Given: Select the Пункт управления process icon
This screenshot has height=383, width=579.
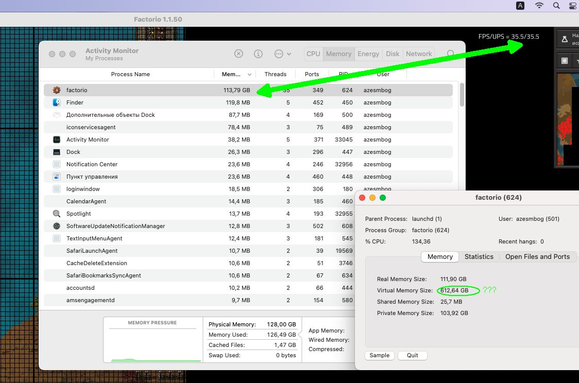Looking at the screenshot, I should [57, 177].
